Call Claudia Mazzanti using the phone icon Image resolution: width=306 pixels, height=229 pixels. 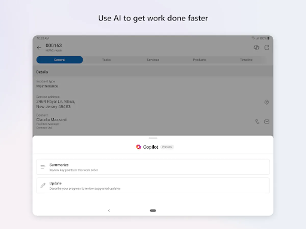(x=257, y=122)
